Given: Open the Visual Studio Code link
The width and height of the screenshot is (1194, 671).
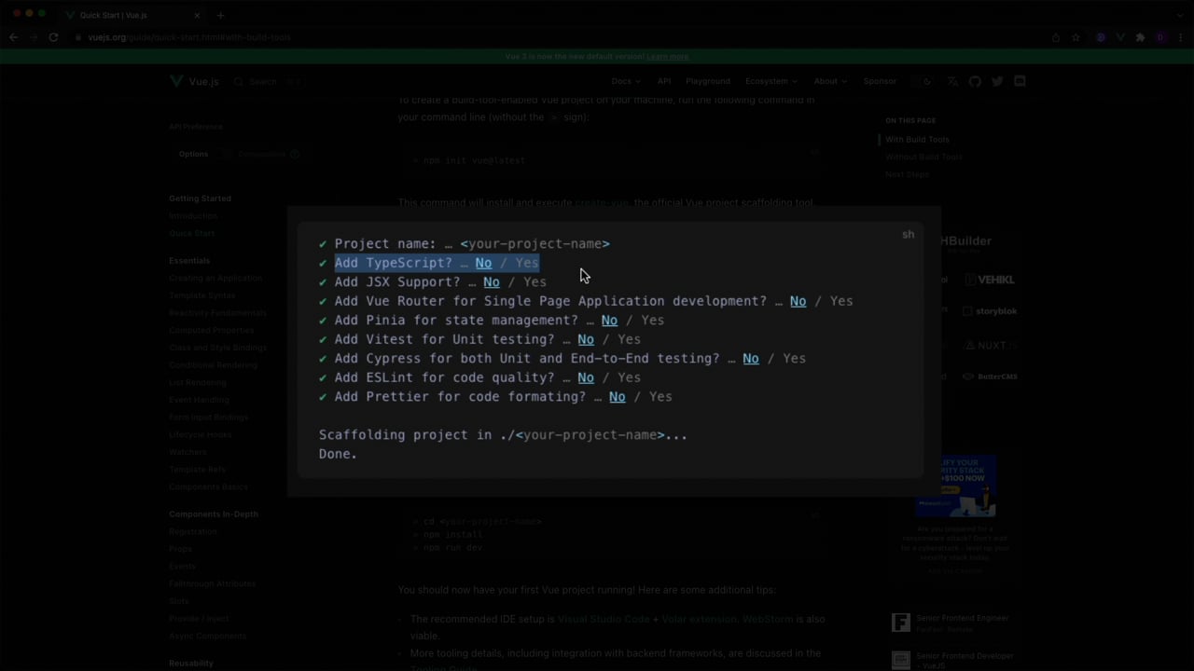Looking at the screenshot, I should click(x=604, y=619).
